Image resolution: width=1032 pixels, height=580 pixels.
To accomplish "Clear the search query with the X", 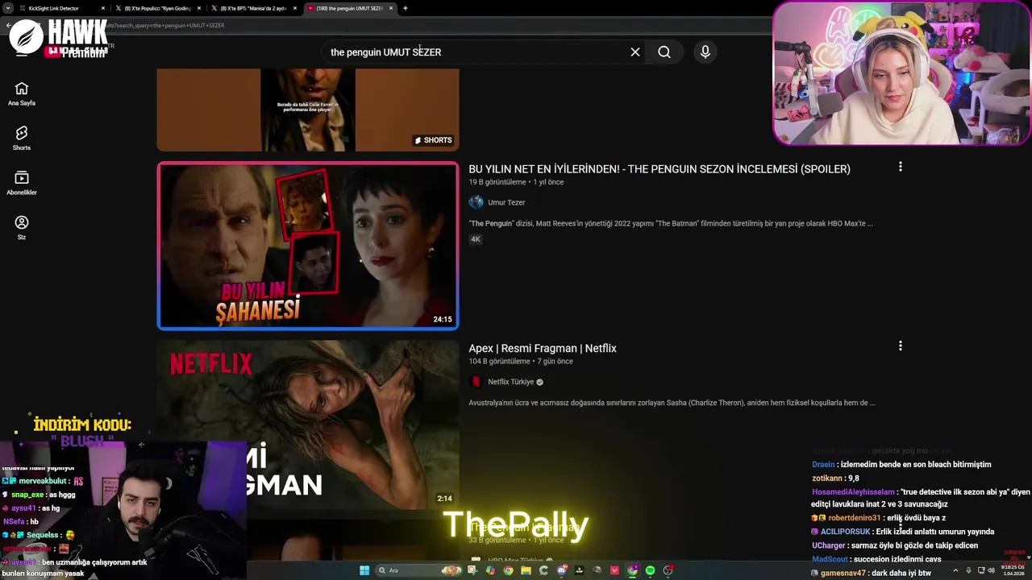I will 635,52.
